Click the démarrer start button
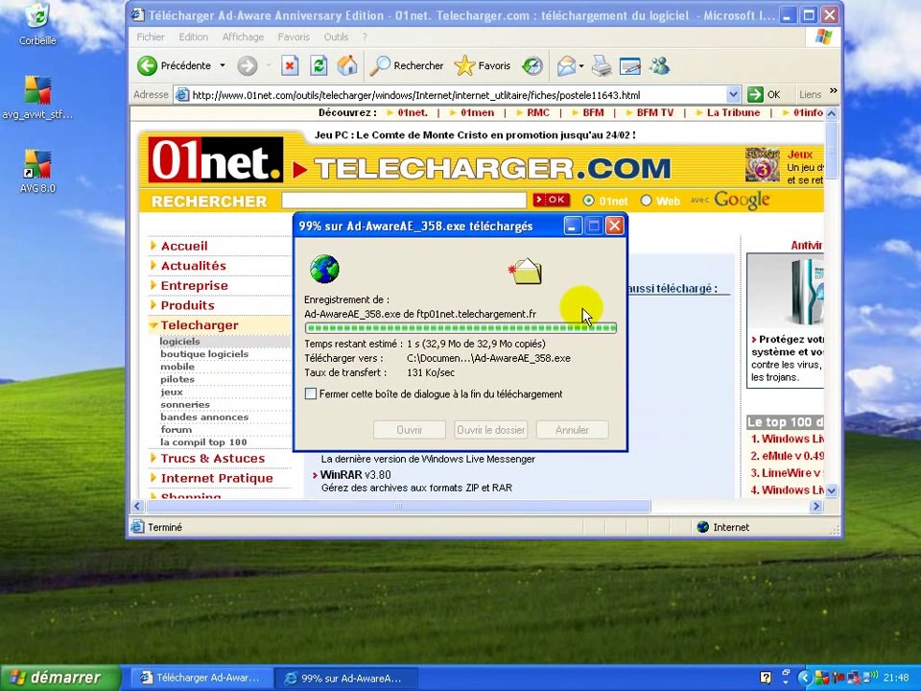Viewport: 921px width, 691px height. point(59,678)
